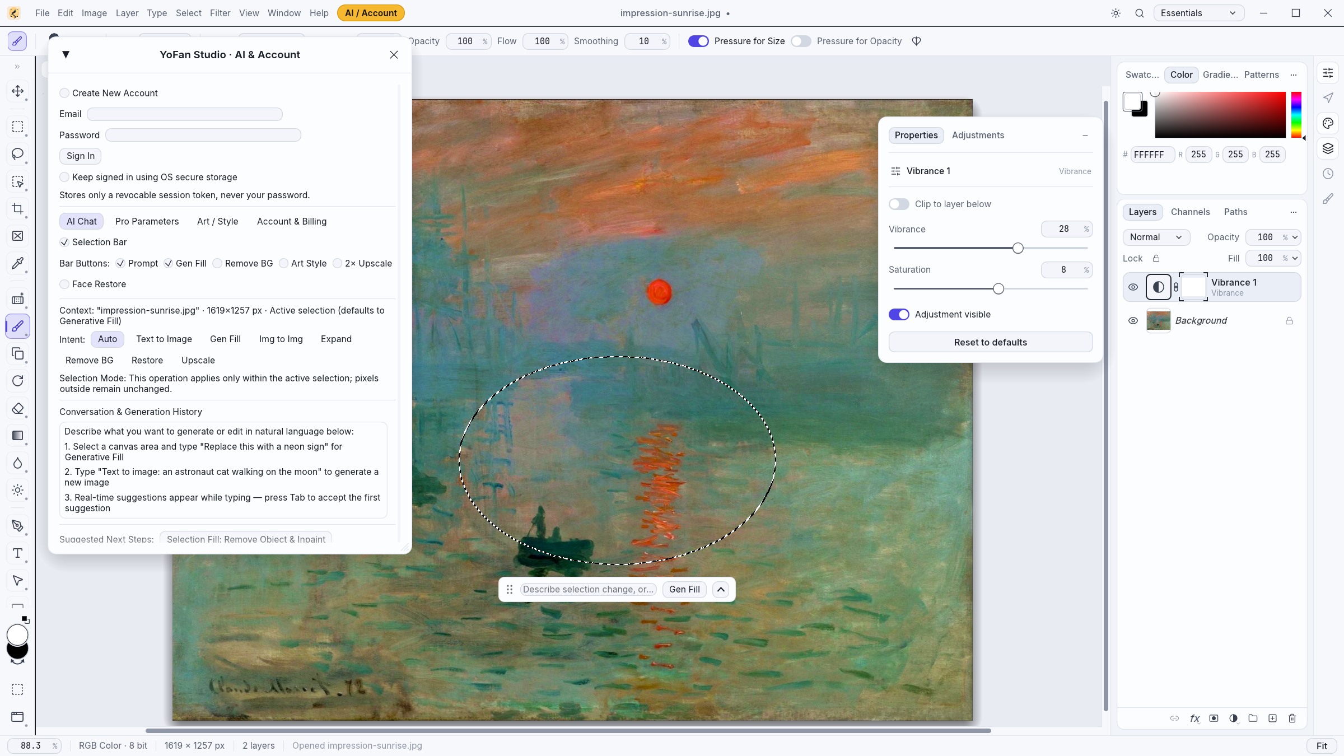
Task: Toggle light/dark theme sun icon
Action: (1116, 13)
